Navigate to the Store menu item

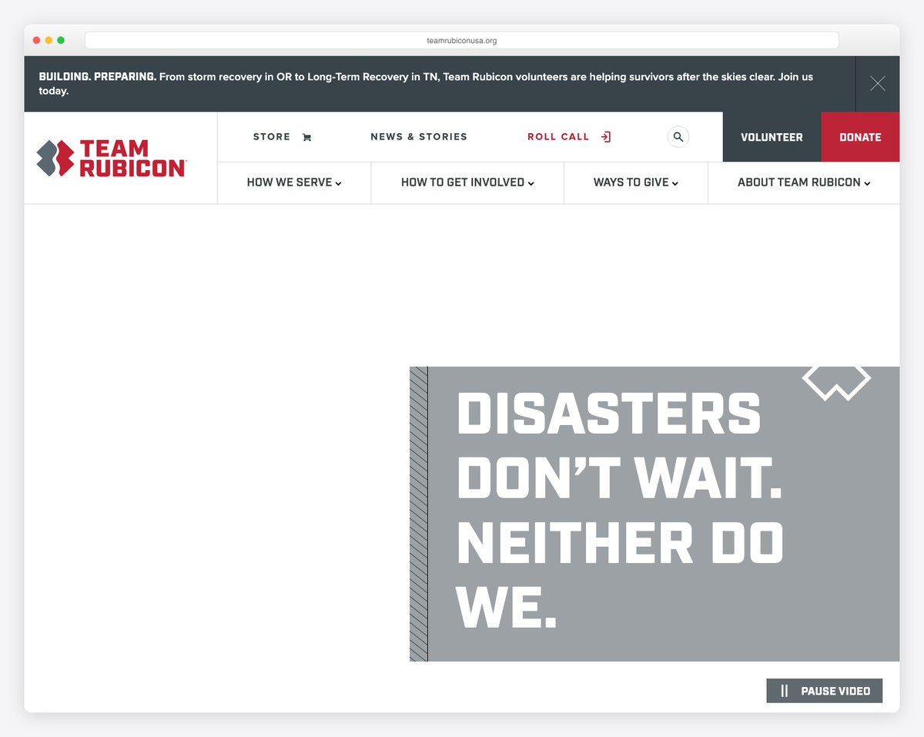[271, 136]
